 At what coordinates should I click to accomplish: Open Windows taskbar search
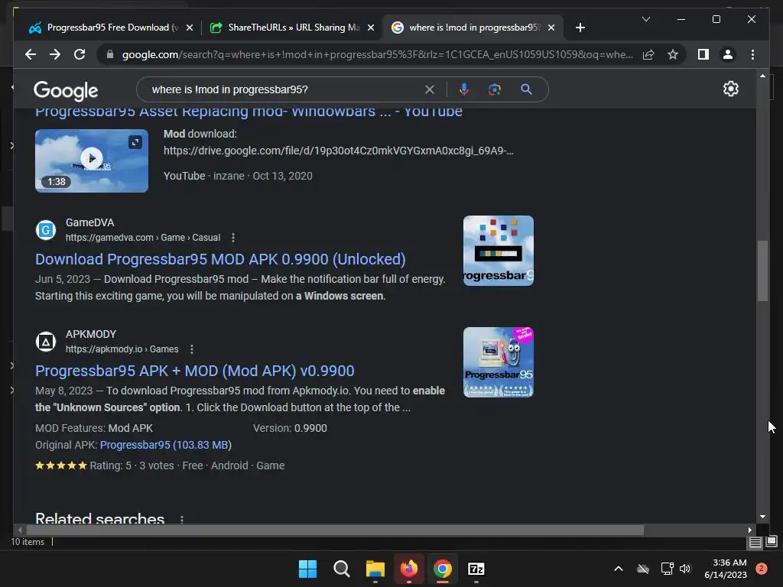[342, 569]
